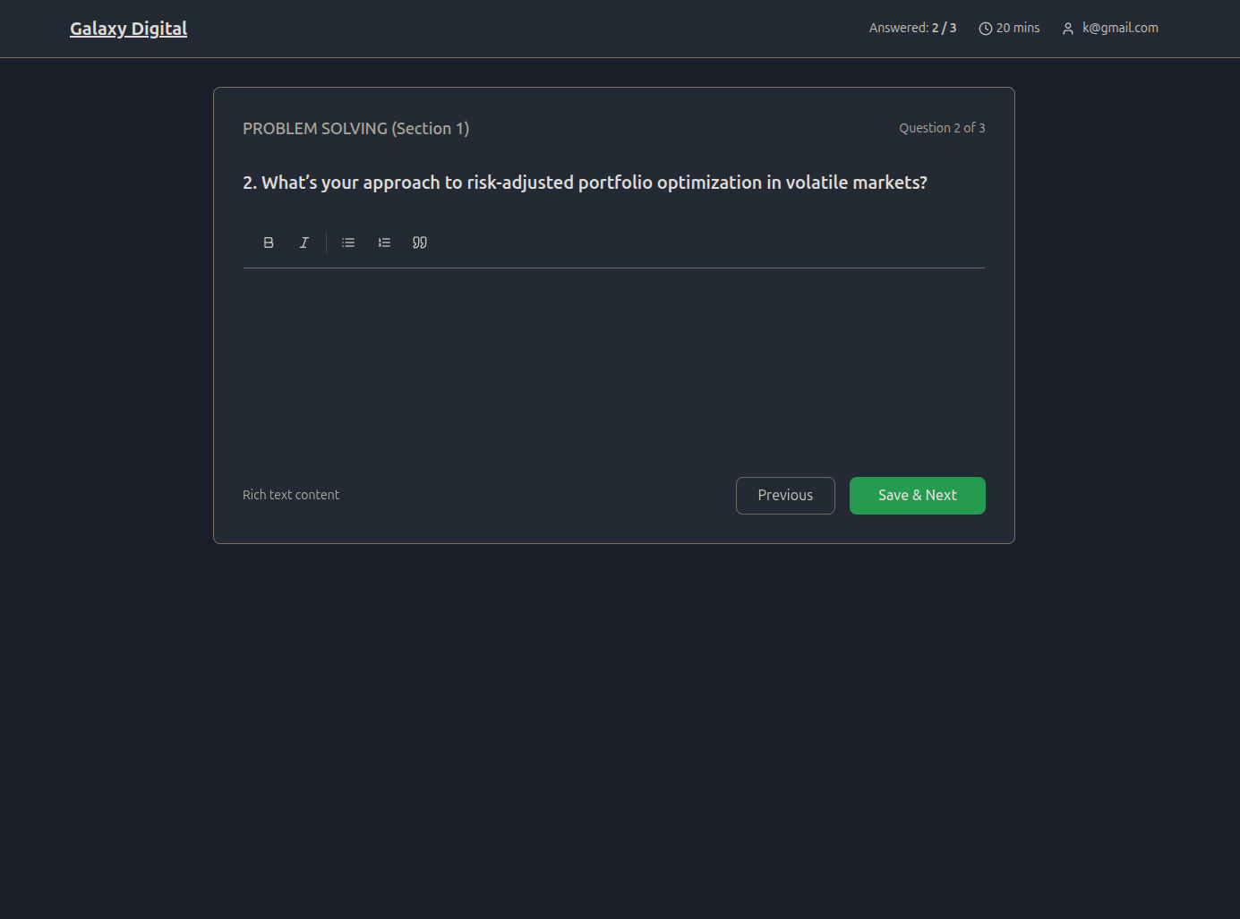Insert a blockquote

pyautogui.click(x=420, y=243)
